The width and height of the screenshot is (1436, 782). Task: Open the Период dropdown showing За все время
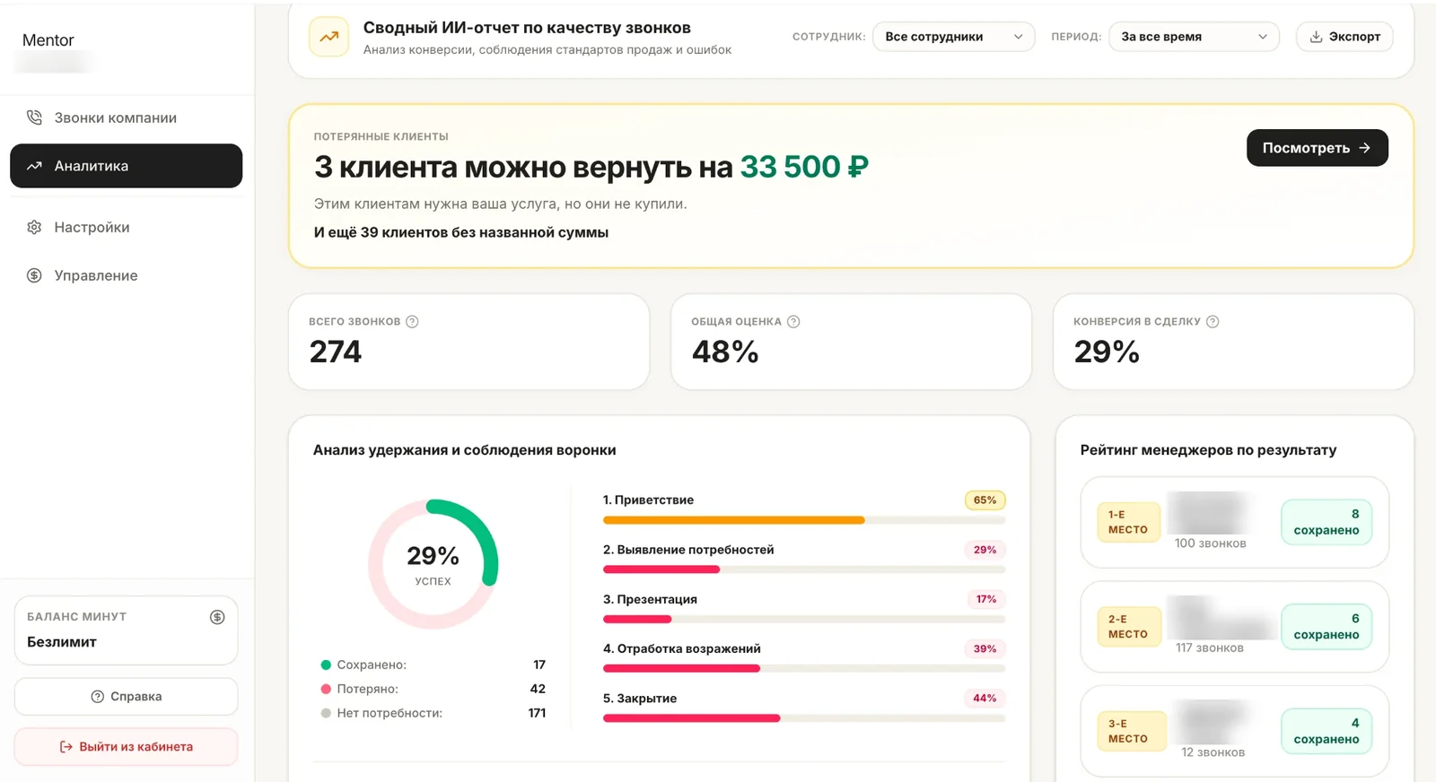coord(1194,37)
